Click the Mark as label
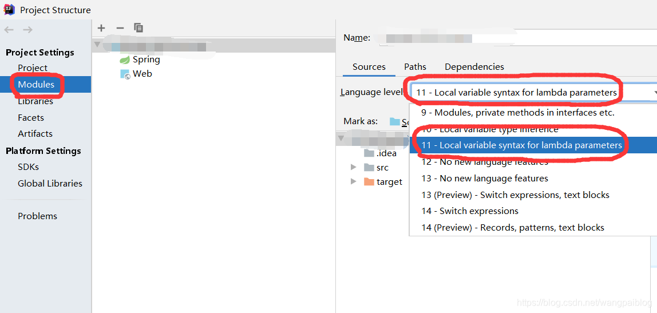657x313 pixels. click(361, 121)
